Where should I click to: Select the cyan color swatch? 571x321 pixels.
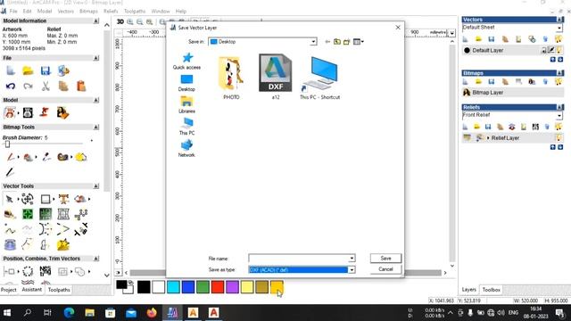click(173, 287)
